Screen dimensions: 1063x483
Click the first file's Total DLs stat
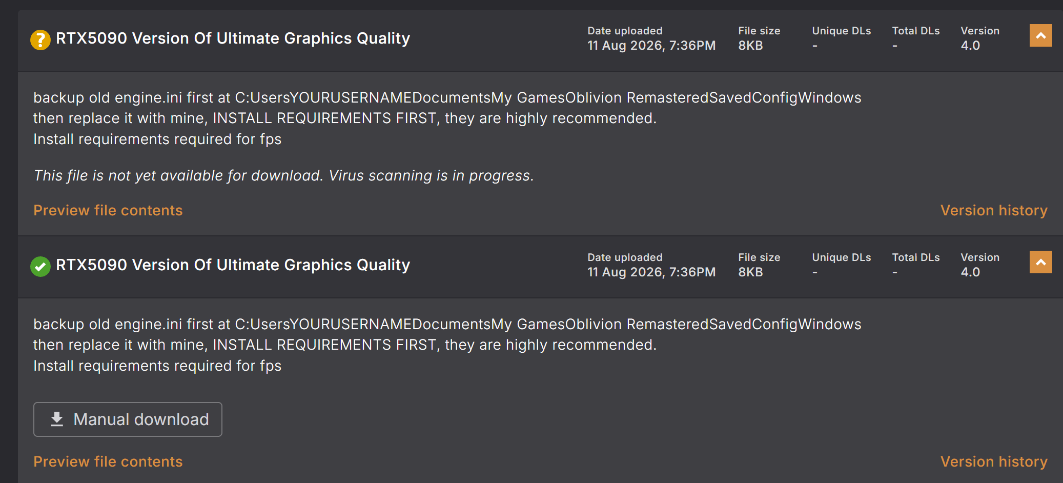[x=916, y=38]
